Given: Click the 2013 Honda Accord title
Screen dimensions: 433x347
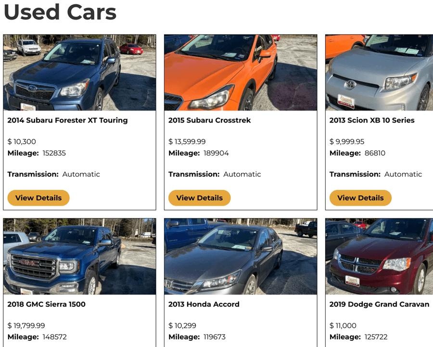Looking at the screenshot, I should point(204,304).
